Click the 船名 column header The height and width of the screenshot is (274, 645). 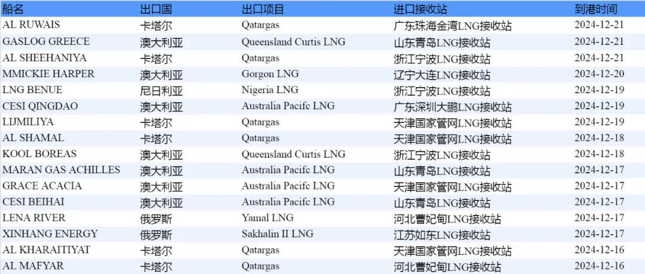tap(13, 10)
